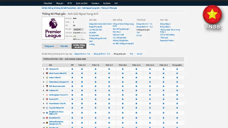Open the 2025/26 season dropdown
The height and width of the screenshot is (128, 228).
coord(78,29)
